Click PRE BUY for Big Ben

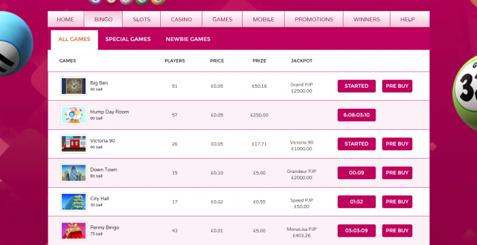397,86
